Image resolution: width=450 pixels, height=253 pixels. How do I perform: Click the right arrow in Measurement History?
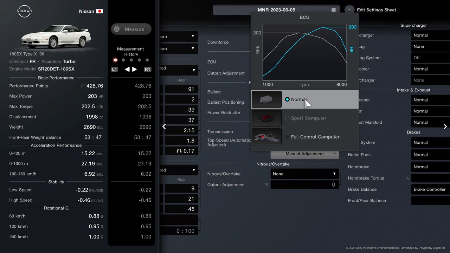click(x=134, y=69)
